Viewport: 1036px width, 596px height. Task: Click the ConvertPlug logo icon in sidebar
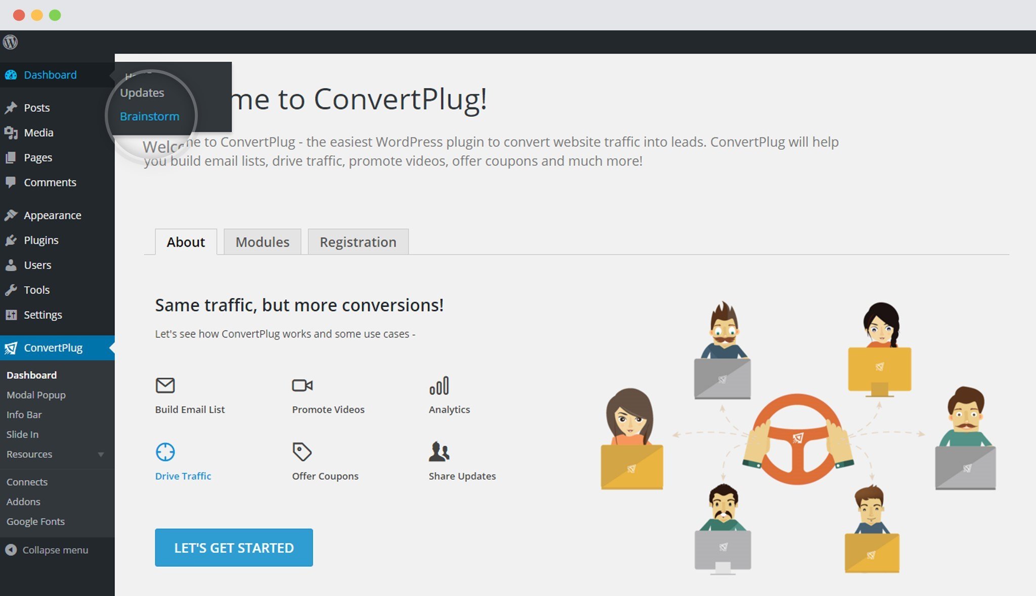[11, 348]
